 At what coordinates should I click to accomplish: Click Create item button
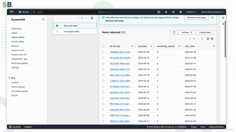point(205,32)
